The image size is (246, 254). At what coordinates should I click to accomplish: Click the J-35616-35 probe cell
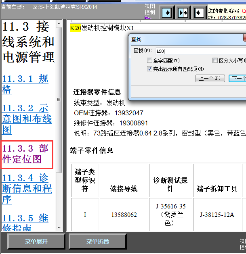point(170,215)
